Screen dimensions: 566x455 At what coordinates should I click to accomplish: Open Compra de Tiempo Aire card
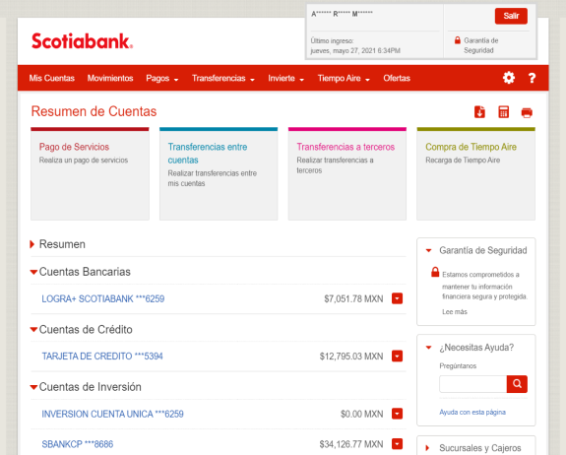(475, 173)
